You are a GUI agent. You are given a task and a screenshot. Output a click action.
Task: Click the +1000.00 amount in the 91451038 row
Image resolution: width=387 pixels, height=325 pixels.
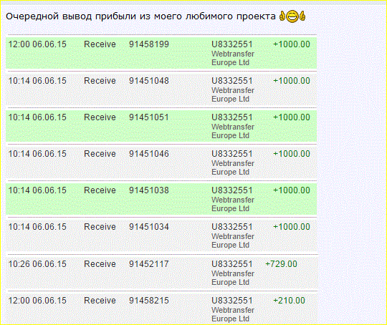[x=292, y=190]
